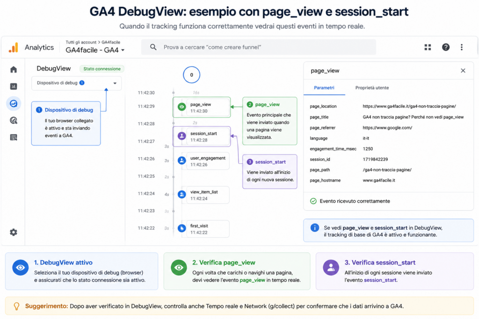Click the blue 1 badge beside Dispositivo di debug
479x319 pixels.
tap(82, 83)
